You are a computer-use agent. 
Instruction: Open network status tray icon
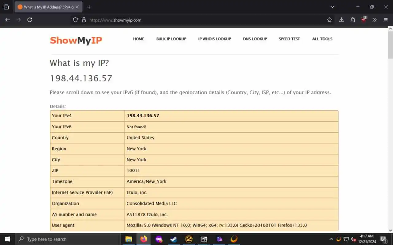[x=346, y=239]
